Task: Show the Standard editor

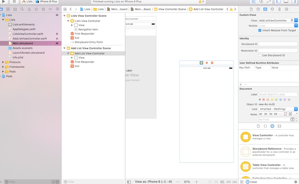Action: [254, 1]
